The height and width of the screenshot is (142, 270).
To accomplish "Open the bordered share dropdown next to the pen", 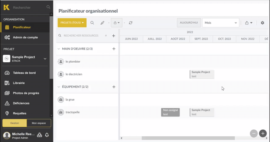I will point(117,23).
